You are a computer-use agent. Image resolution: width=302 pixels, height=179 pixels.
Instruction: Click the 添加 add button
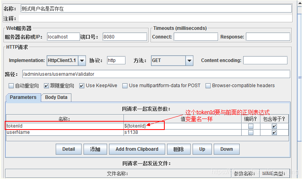[95, 149]
